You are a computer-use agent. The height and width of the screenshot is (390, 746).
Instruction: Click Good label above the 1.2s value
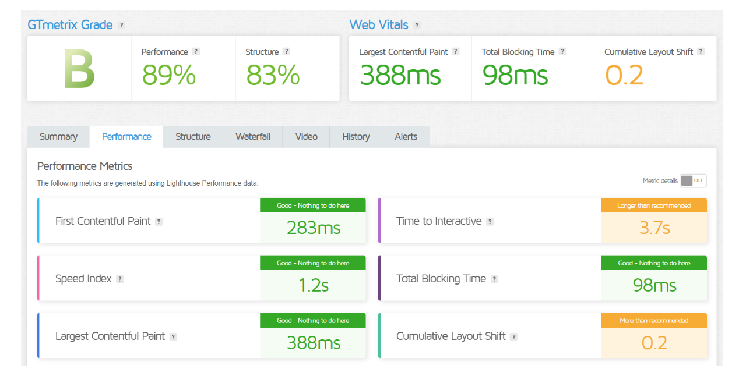313,263
